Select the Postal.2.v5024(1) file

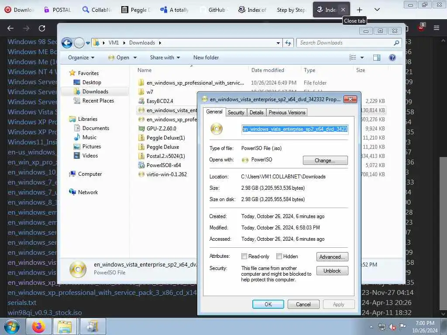click(165, 156)
